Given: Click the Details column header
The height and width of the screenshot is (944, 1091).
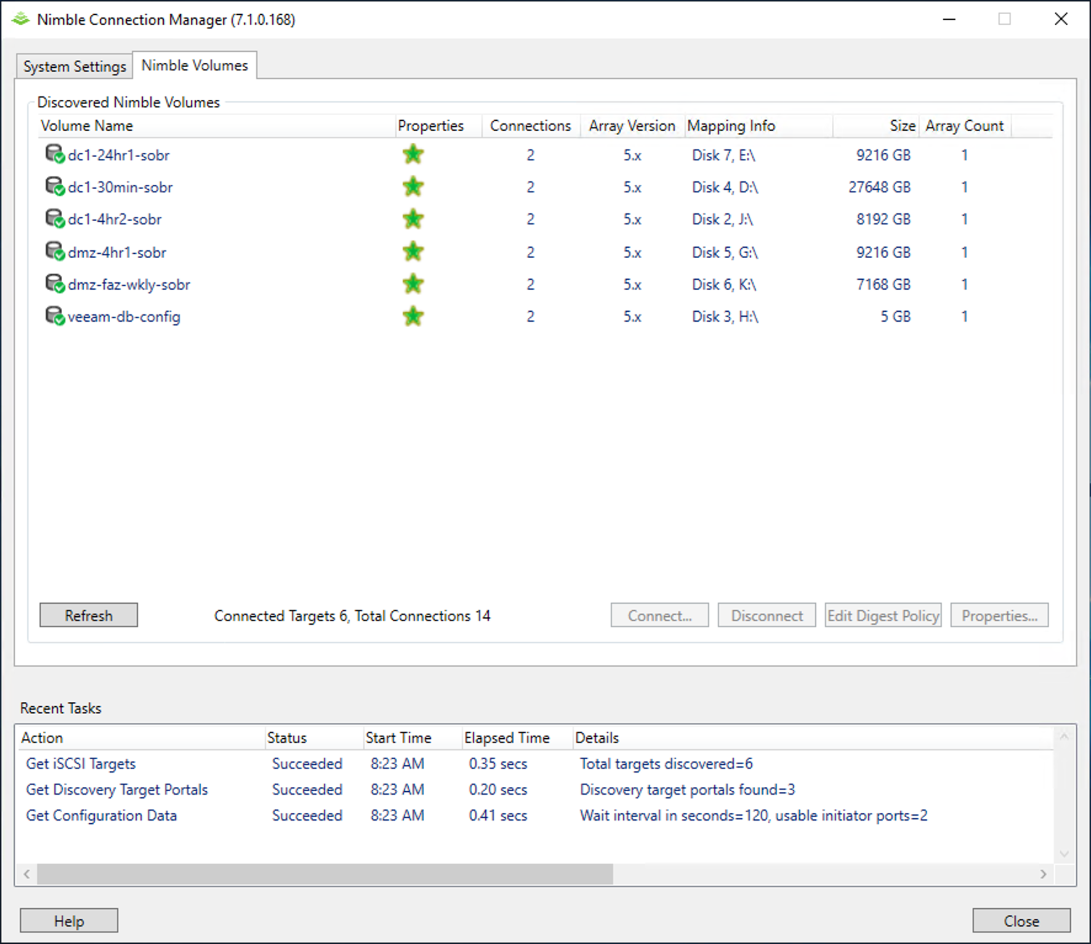Looking at the screenshot, I should [x=813, y=738].
